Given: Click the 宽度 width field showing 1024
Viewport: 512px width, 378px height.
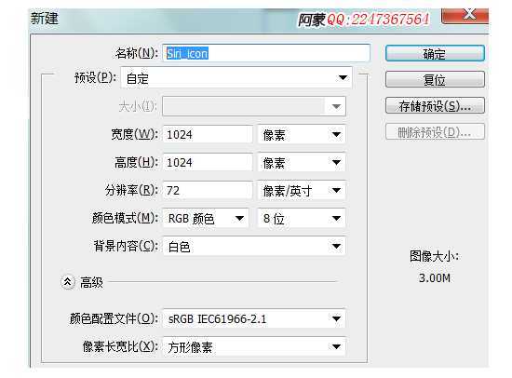Looking at the screenshot, I should (x=208, y=134).
